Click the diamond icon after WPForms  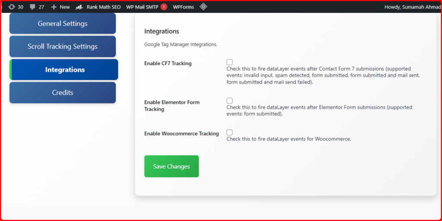coord(203,7)
